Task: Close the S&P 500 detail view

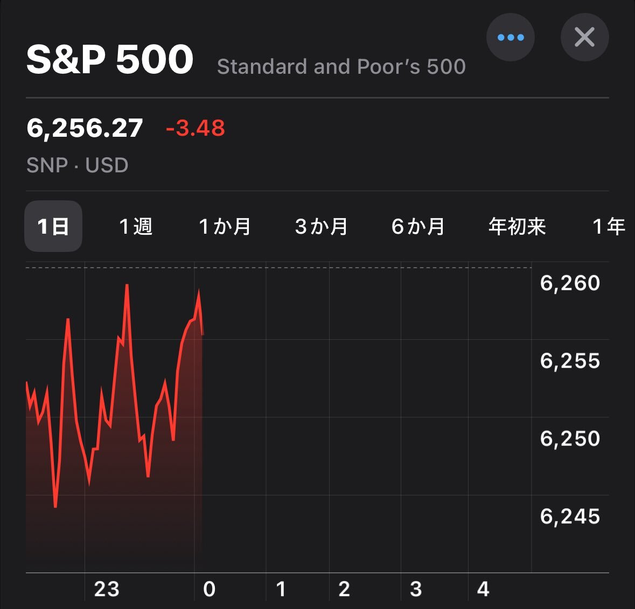Action: pyautogui.click(x=584, y=37)
